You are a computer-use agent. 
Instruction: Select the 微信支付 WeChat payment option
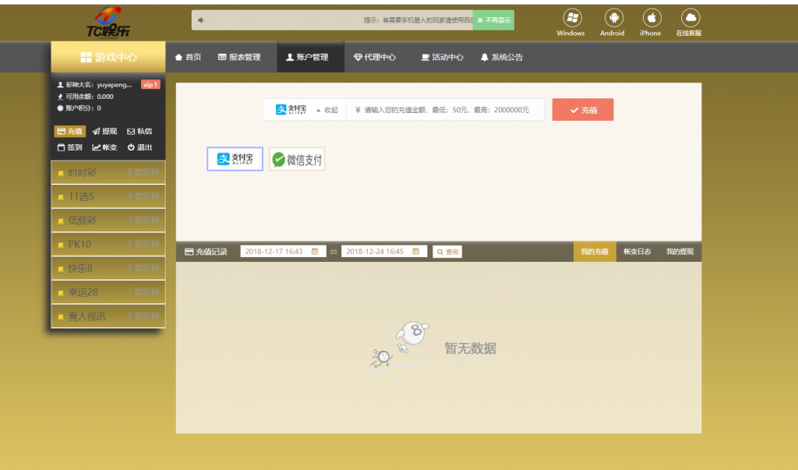(297, 159)
